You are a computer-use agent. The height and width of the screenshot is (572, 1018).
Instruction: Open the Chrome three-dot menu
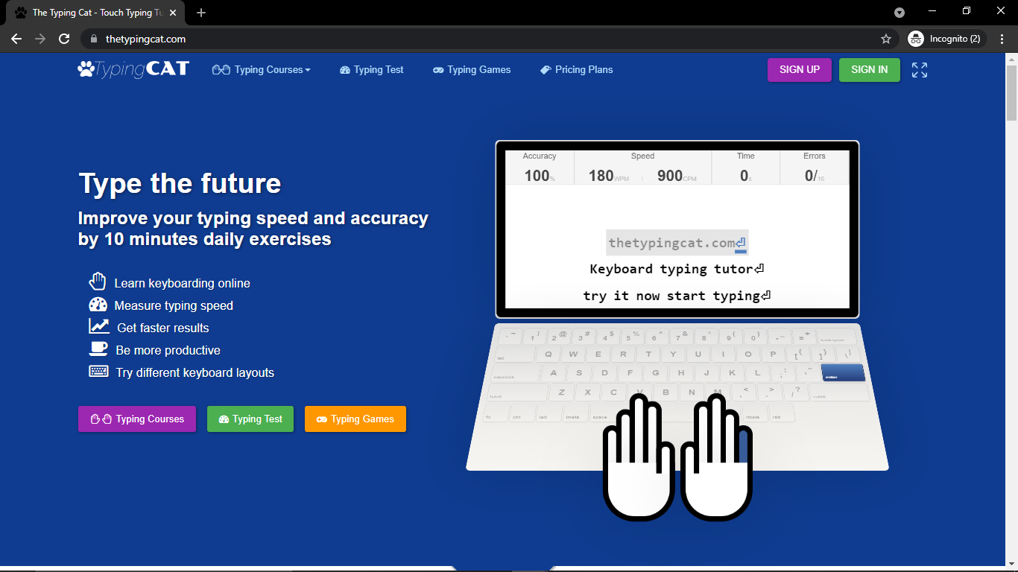(1002, 39)
